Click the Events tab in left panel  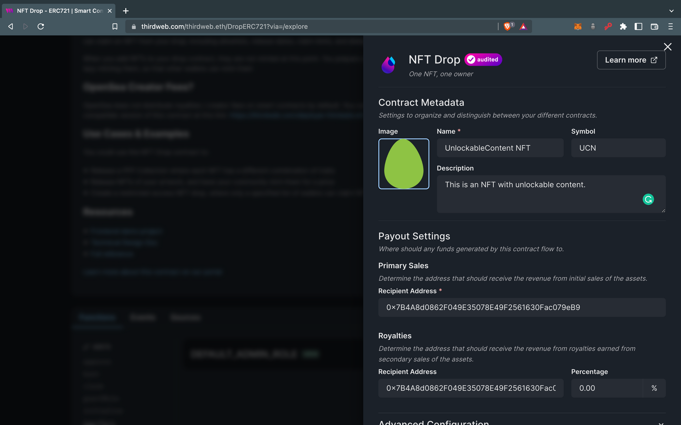pos(142,317)
